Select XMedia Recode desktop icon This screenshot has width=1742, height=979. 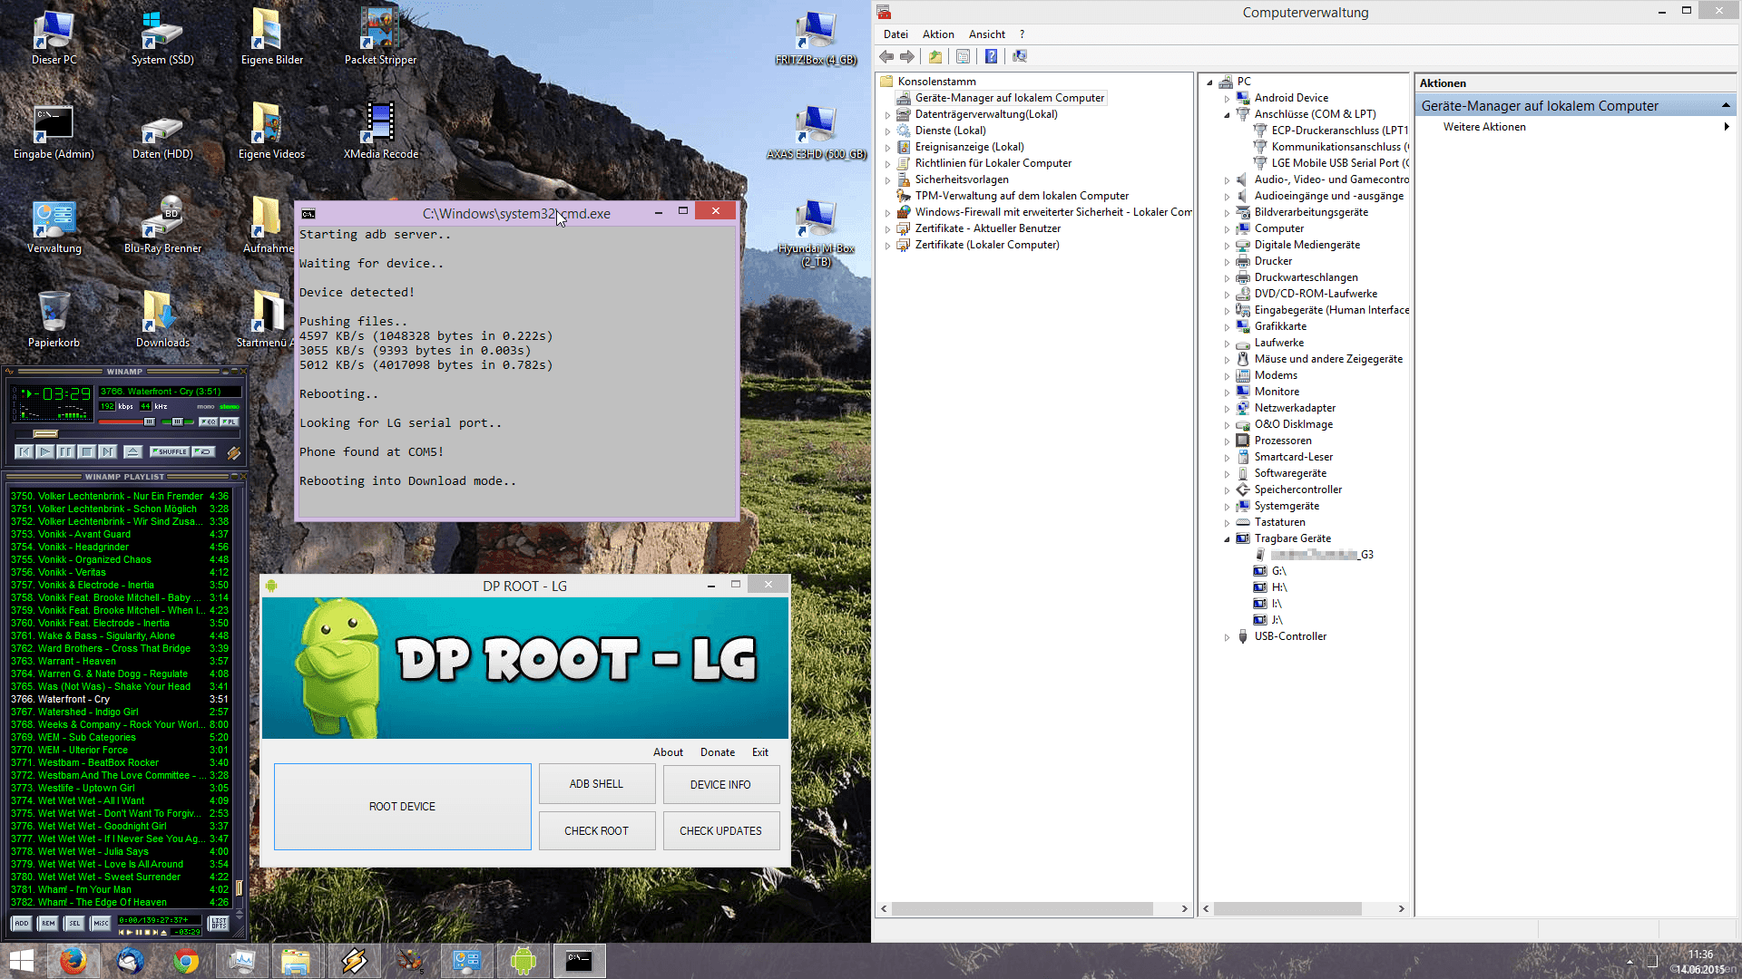coord(380,131)
